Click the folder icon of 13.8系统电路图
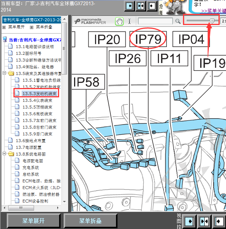 click(11, 154)
